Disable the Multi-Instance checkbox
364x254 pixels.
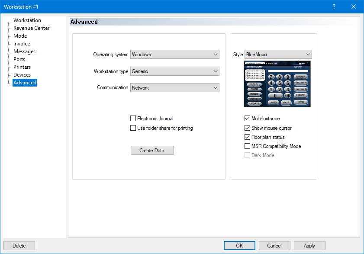point(248,119)
